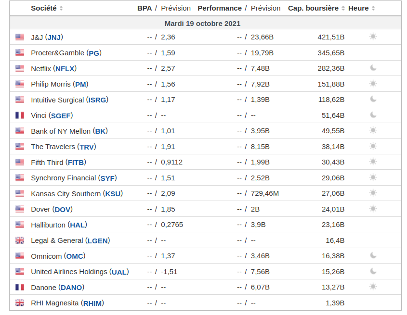The height and width of the screenshot is (315, 407).
Task: Click the sun icon in the Dover row
Action: [373, 209]
